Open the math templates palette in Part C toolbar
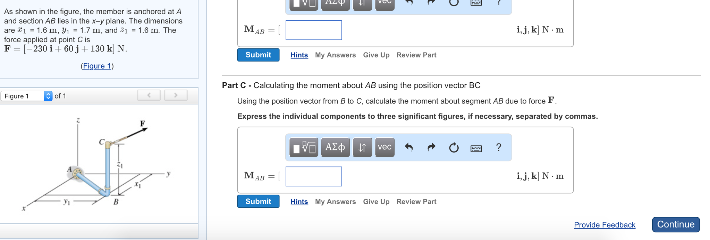Viewport: 710px width, 240px height. 304,147
